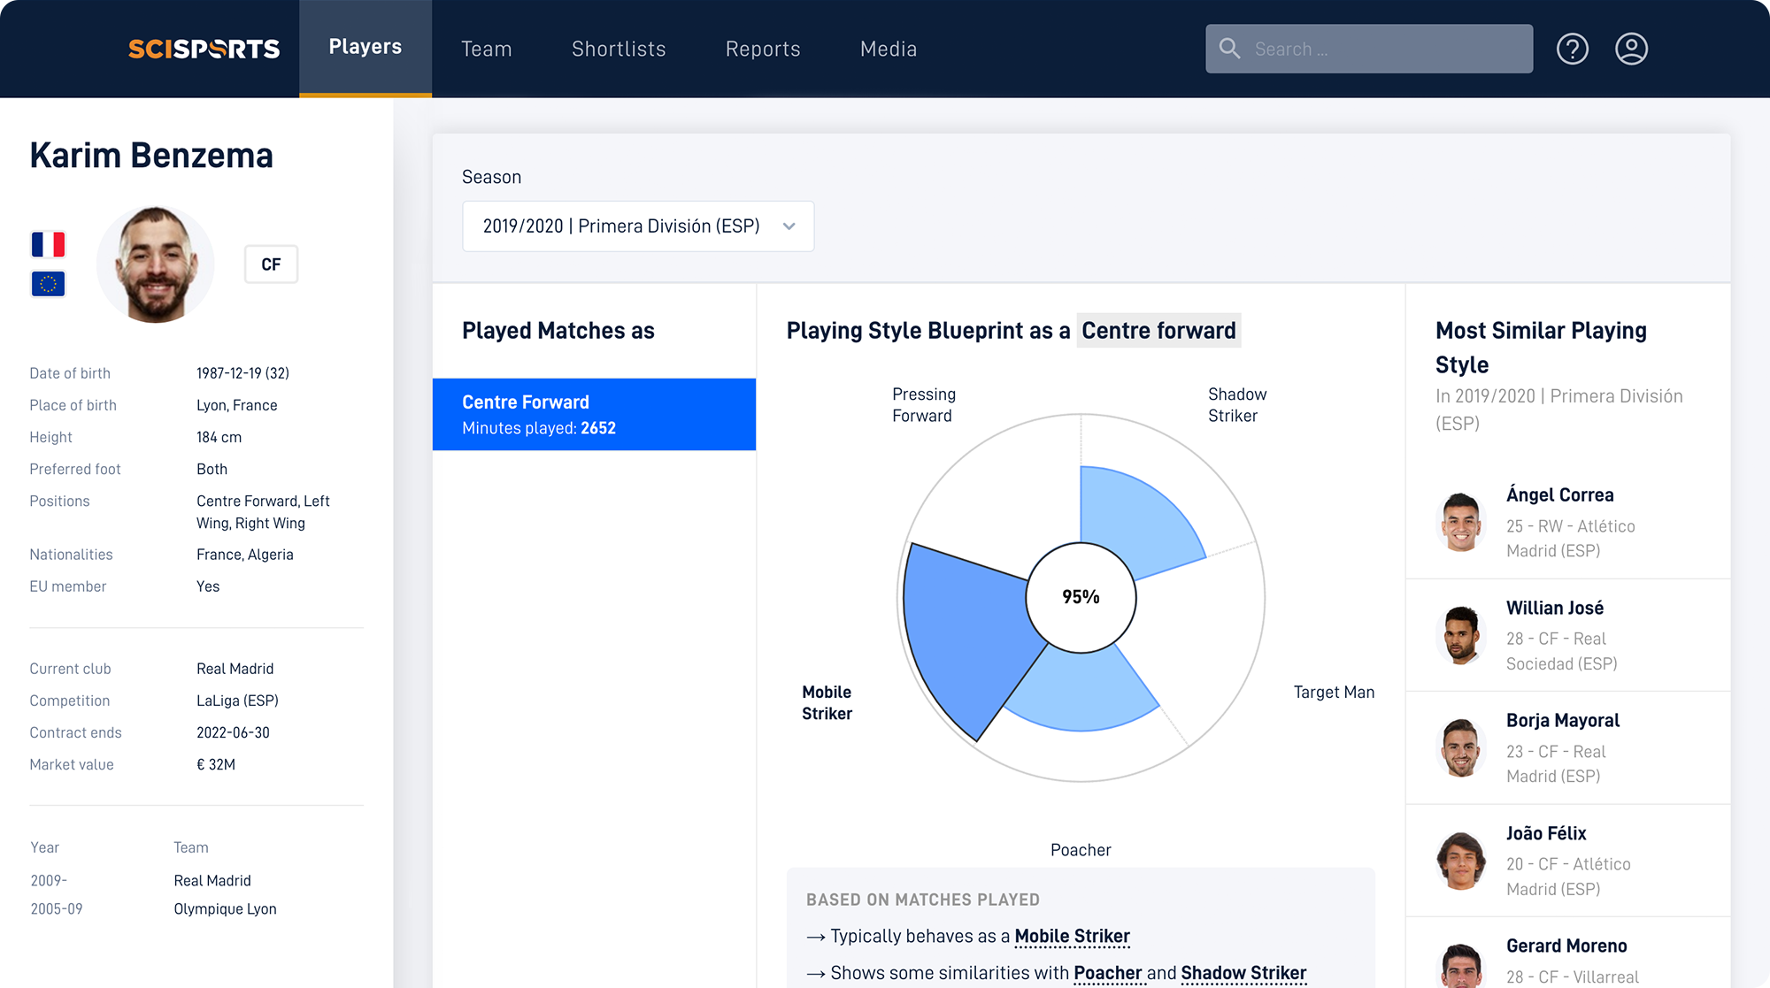This screenshot has width=1770, height=988.
Task: Click the Shadow Striker chart label
Action: click(1237, 405)
